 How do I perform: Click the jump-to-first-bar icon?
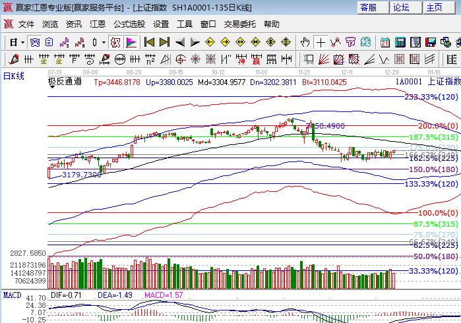pyautogui.click(x=149, y=42)
